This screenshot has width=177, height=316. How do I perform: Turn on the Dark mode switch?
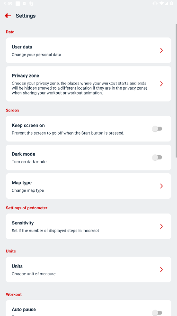click(x=157, y=158)
